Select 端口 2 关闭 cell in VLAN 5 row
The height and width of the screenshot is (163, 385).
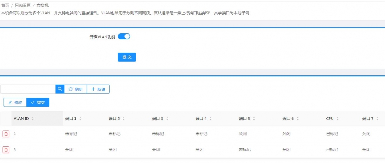tap(112, 149)
